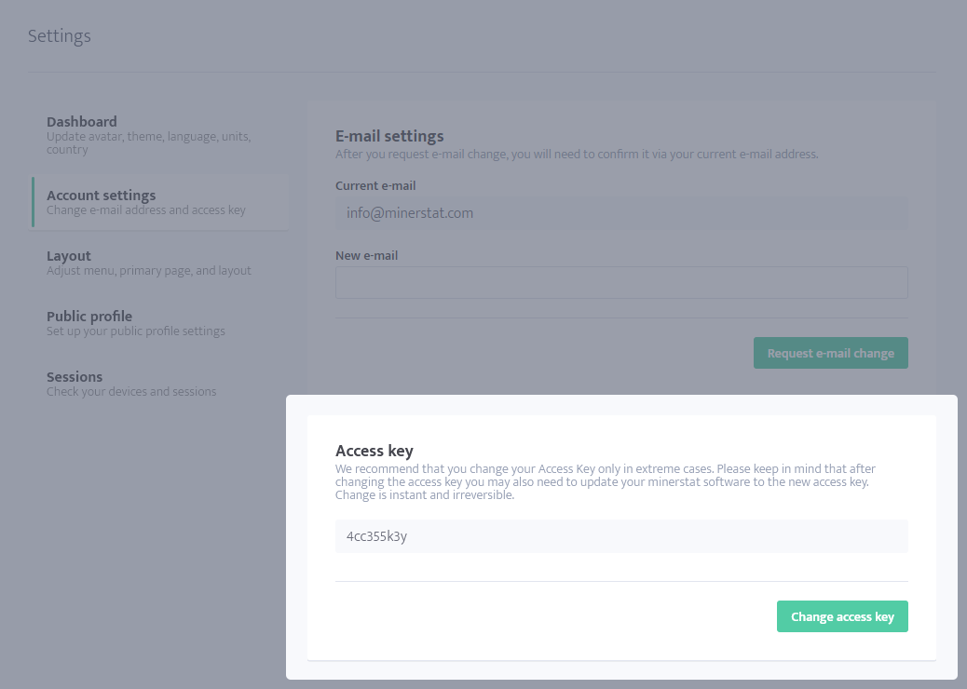The image size is (967, 689).
Task: Click the New e-mail label
Action: pos(365,255)
